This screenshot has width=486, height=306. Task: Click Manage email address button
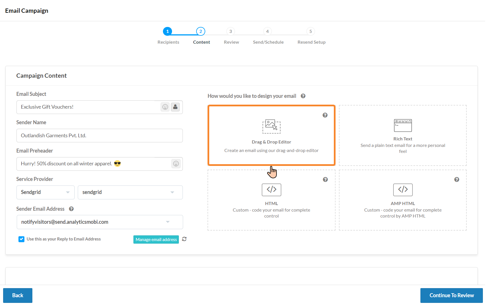pos(156,239)
